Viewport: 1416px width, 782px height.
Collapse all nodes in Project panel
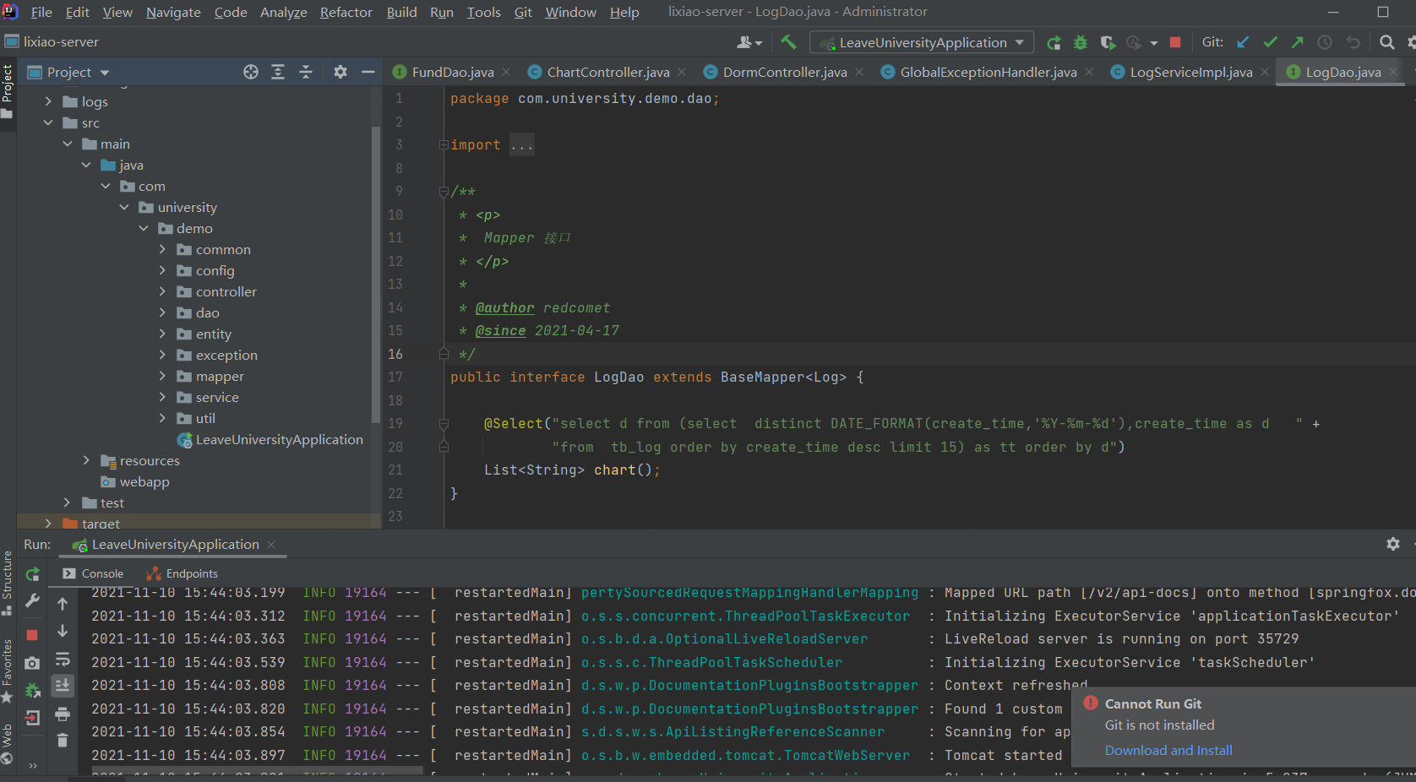coord(306,73)
